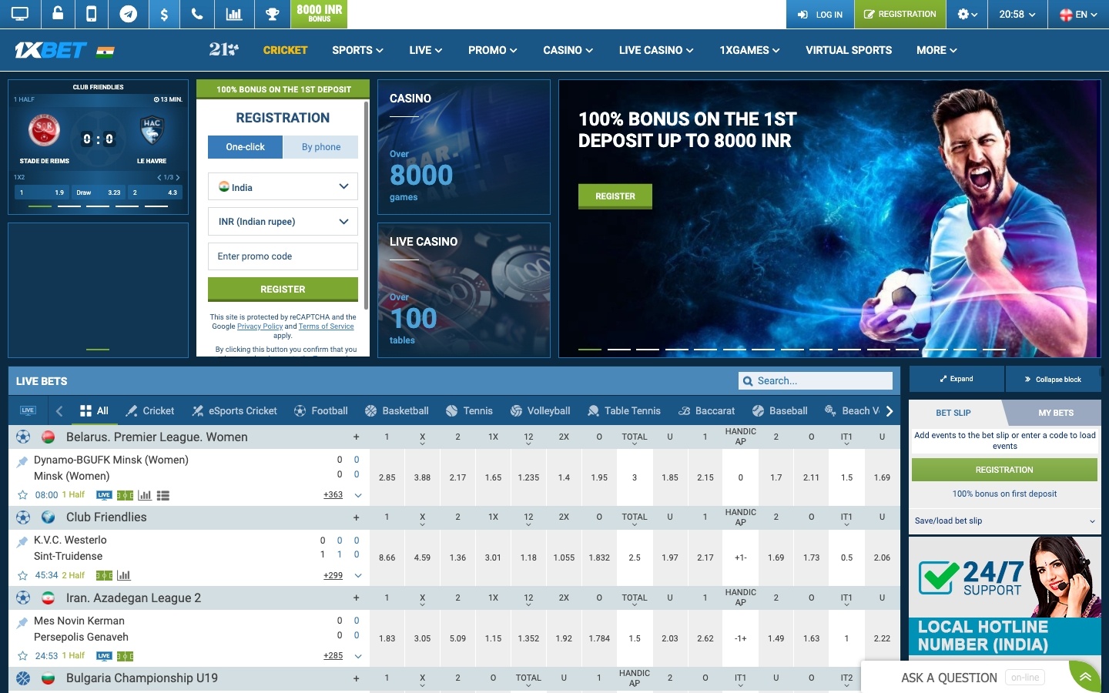This screenshot has height=693, width=1109.
Task: Select the phone contact icon in the top bar
Action: point(199,14)
